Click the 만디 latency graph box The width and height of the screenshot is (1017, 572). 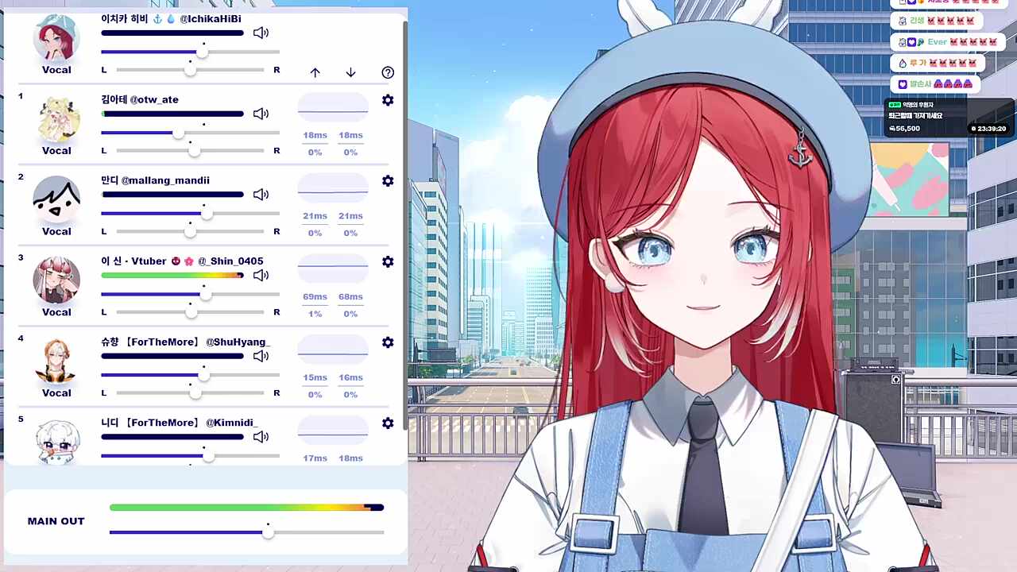click(x=333, y=188)
